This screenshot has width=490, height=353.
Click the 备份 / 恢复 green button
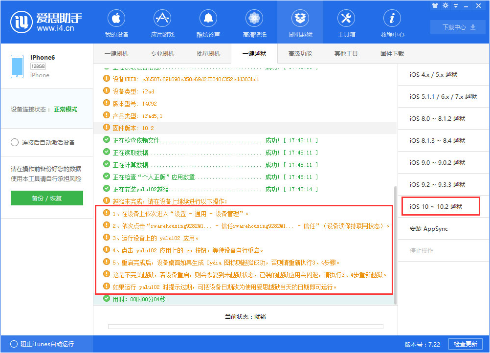pos(46,198)
